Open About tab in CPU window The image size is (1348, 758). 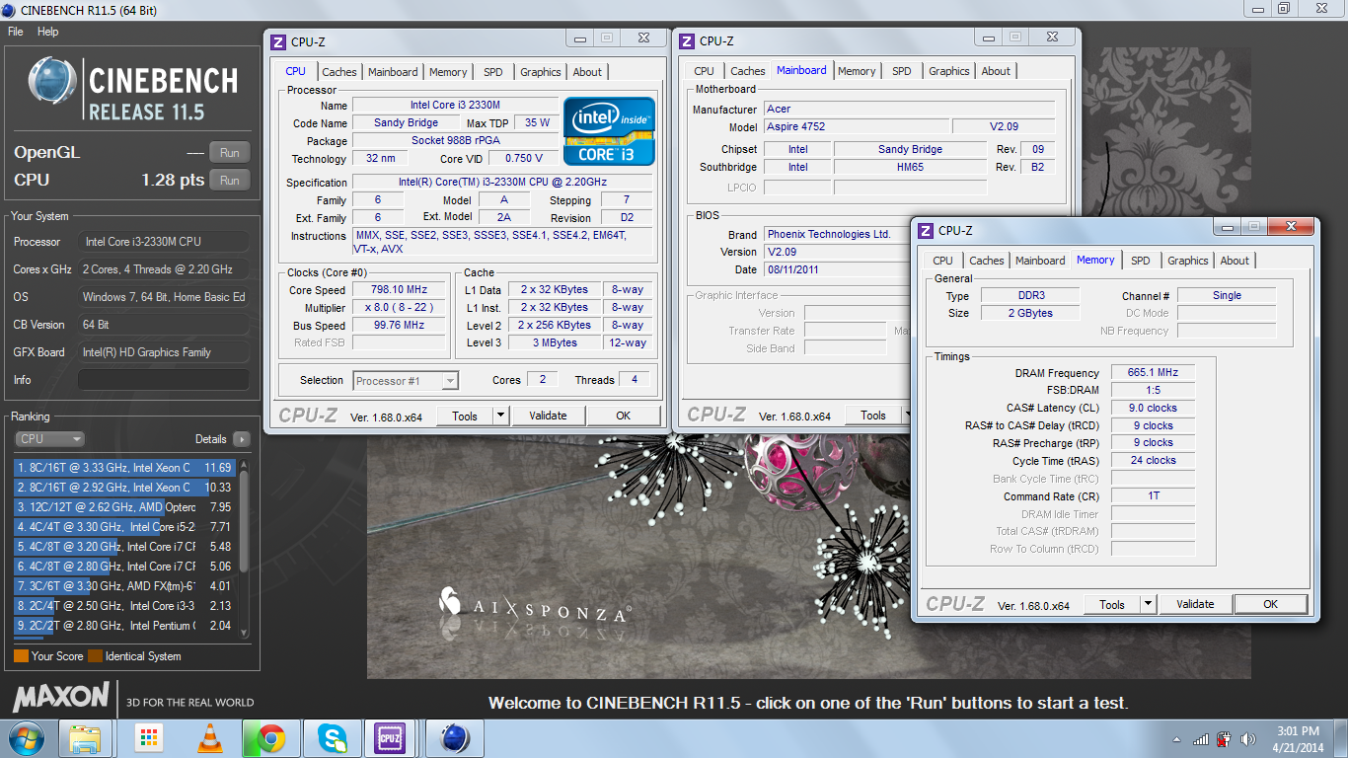[x=587, y=72]
